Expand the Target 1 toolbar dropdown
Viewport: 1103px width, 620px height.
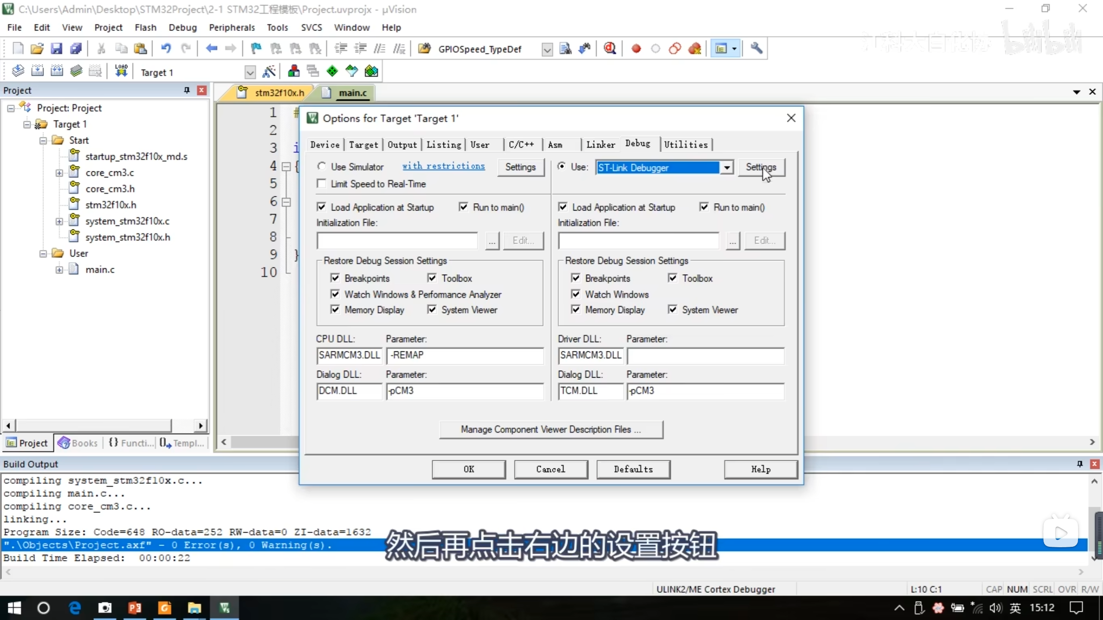250,72
